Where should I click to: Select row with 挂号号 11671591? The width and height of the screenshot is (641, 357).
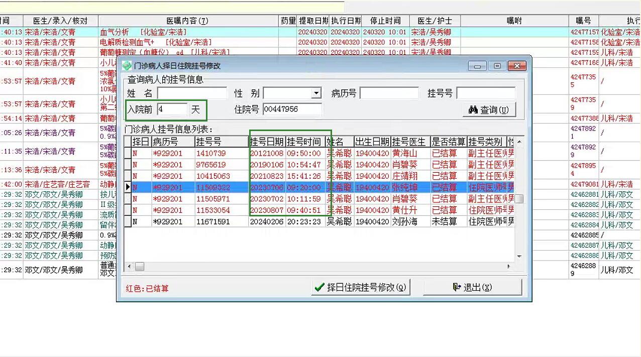click(x=319, y=221)
